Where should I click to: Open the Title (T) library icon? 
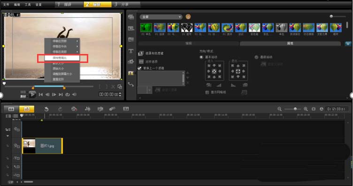(131, 51)
